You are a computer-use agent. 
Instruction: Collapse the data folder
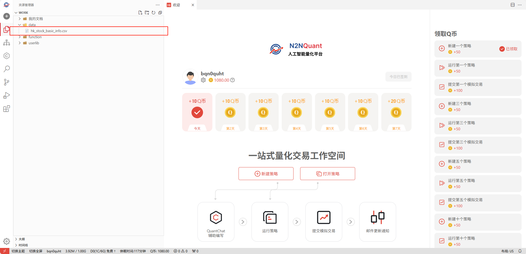tap(20, 25)
